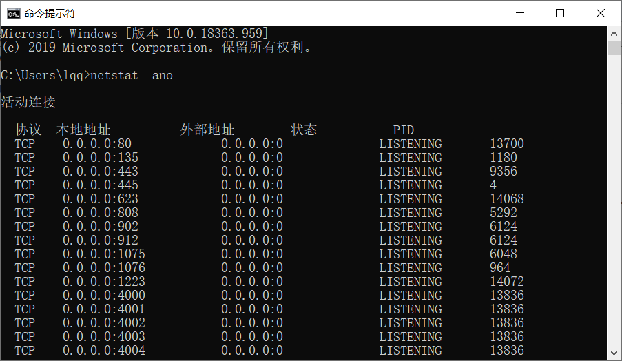Click LISTENING state in the port 1223 row
The width and height of the screenshot is (622, 361).
(411, 282)
